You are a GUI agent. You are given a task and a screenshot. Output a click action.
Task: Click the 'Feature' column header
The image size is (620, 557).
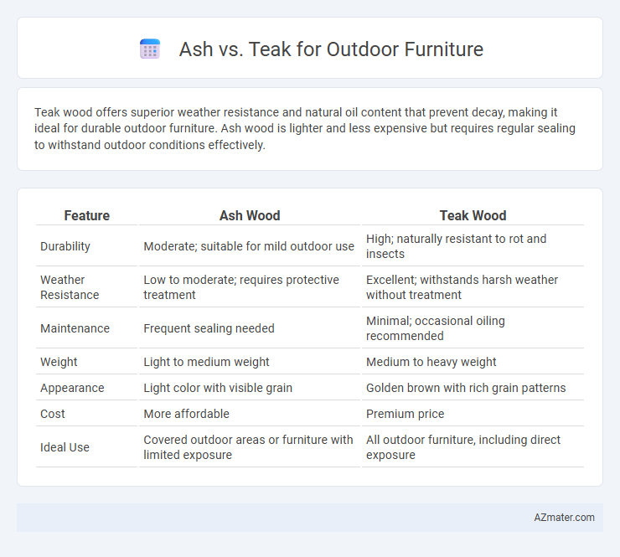(x=86, y=215)
